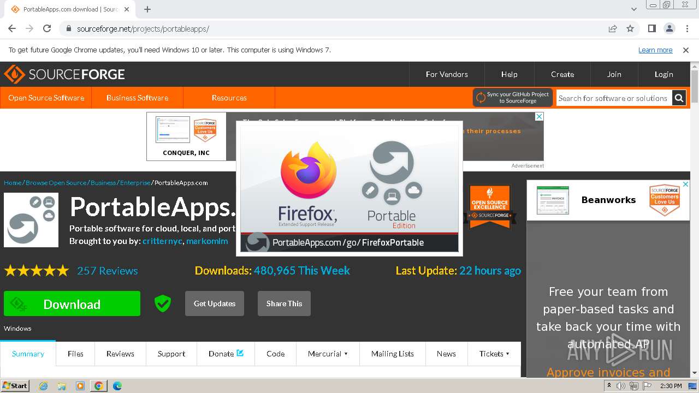Select the Files tab
The image size is (699, 393).
pyautogui.click(x=75, y=354)
